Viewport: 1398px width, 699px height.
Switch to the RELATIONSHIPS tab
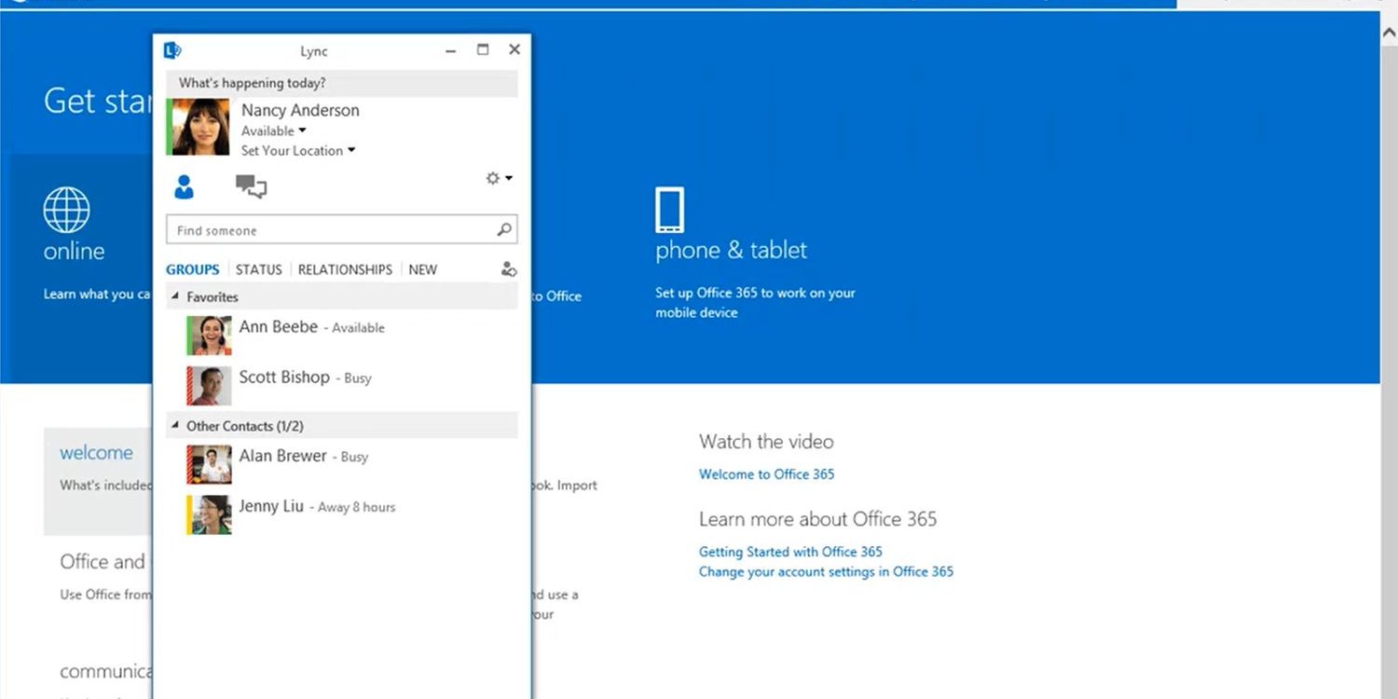pos(345,269)
